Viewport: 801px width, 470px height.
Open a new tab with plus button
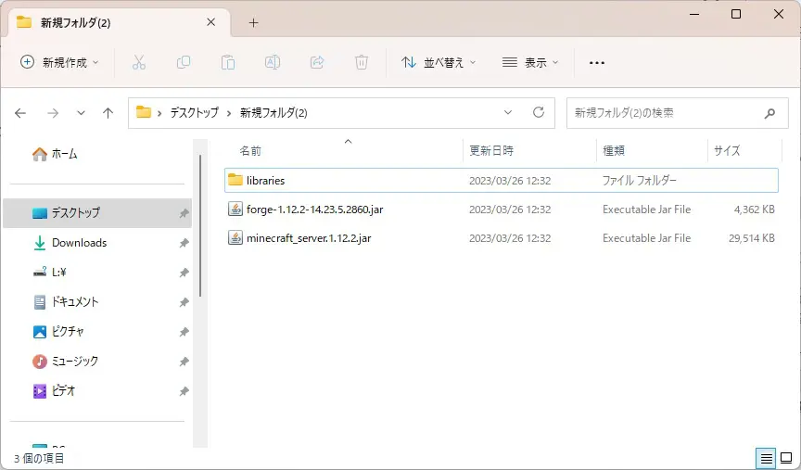253,23
